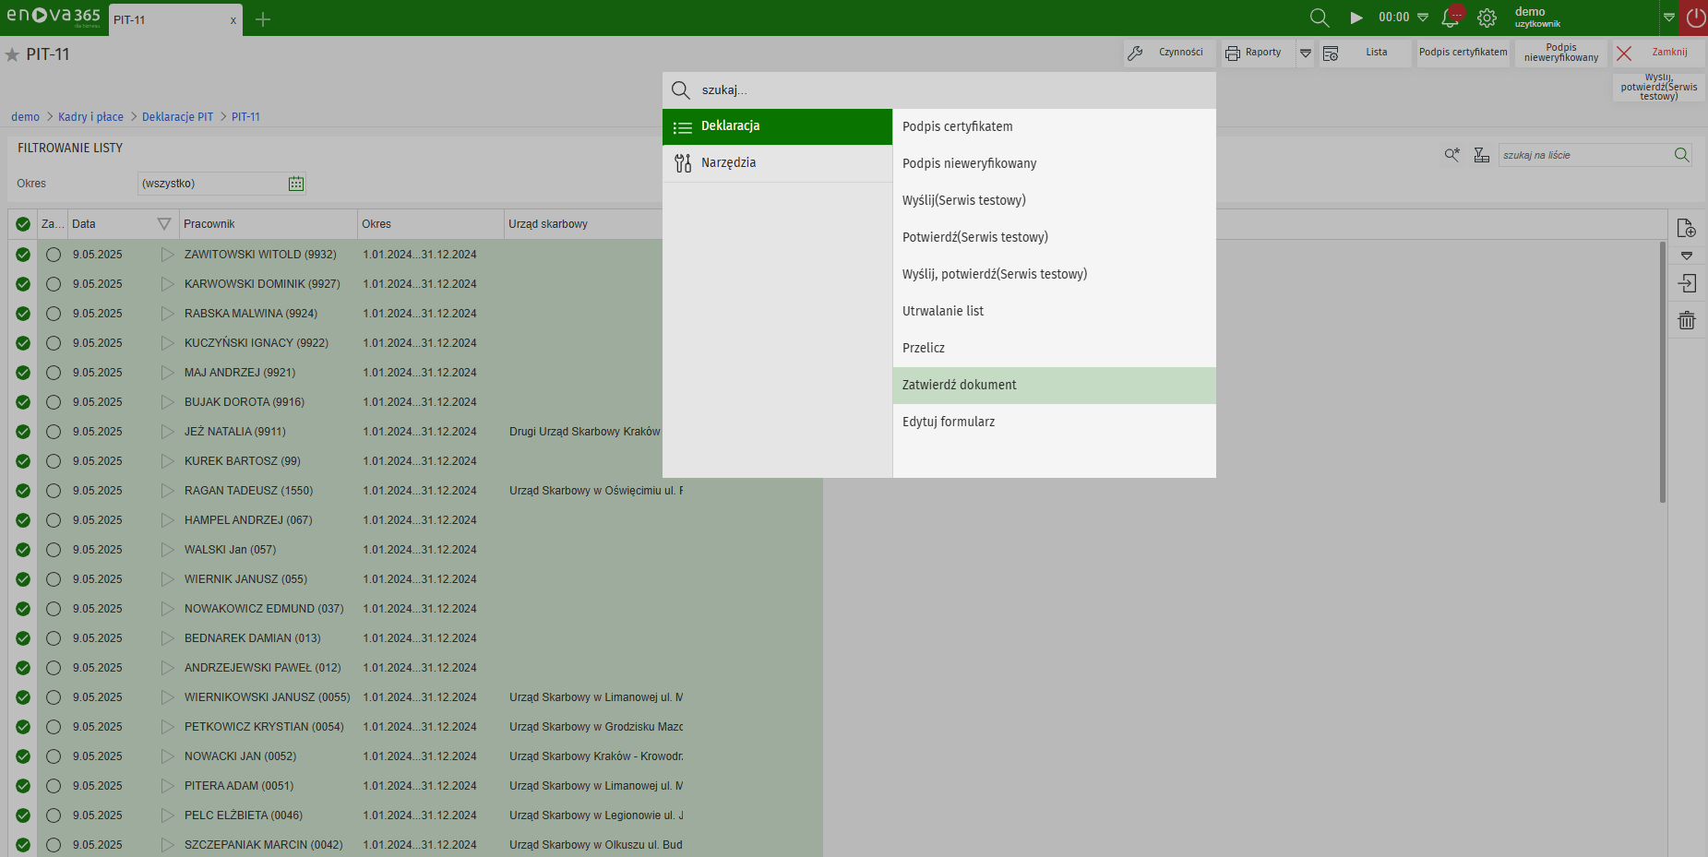Image resolution: width=1708 pixels, height=857 pixels.
Task: Toggle the select-all checkmark in the table header
Action: [x=23, y=224]
